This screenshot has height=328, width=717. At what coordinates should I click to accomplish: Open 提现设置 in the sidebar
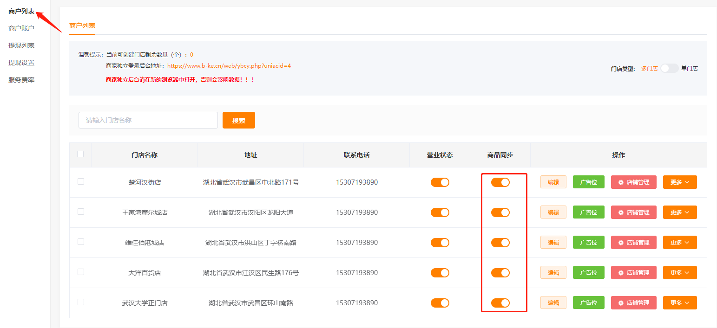click(x=21, y=63)
